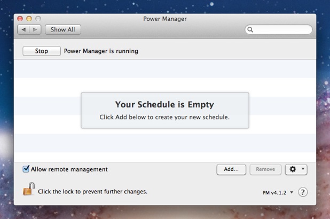
Task: Click the Power Manager window title
Action: pos(165,19)
